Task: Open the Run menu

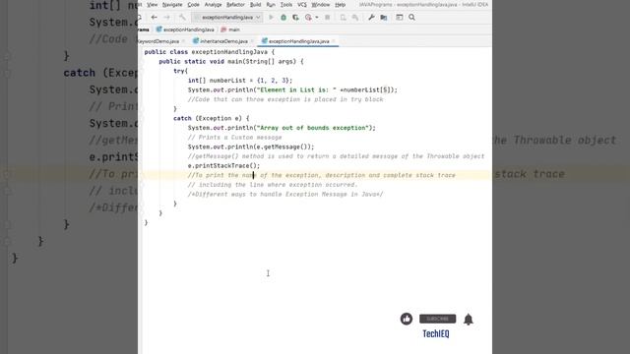Action: coord(271,5)
